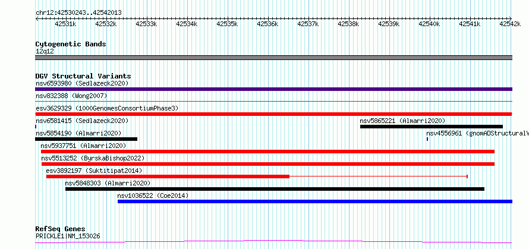The image size is (529, 249).
Task: Click the 12q12 band label
Action: (x=45, y=52)
